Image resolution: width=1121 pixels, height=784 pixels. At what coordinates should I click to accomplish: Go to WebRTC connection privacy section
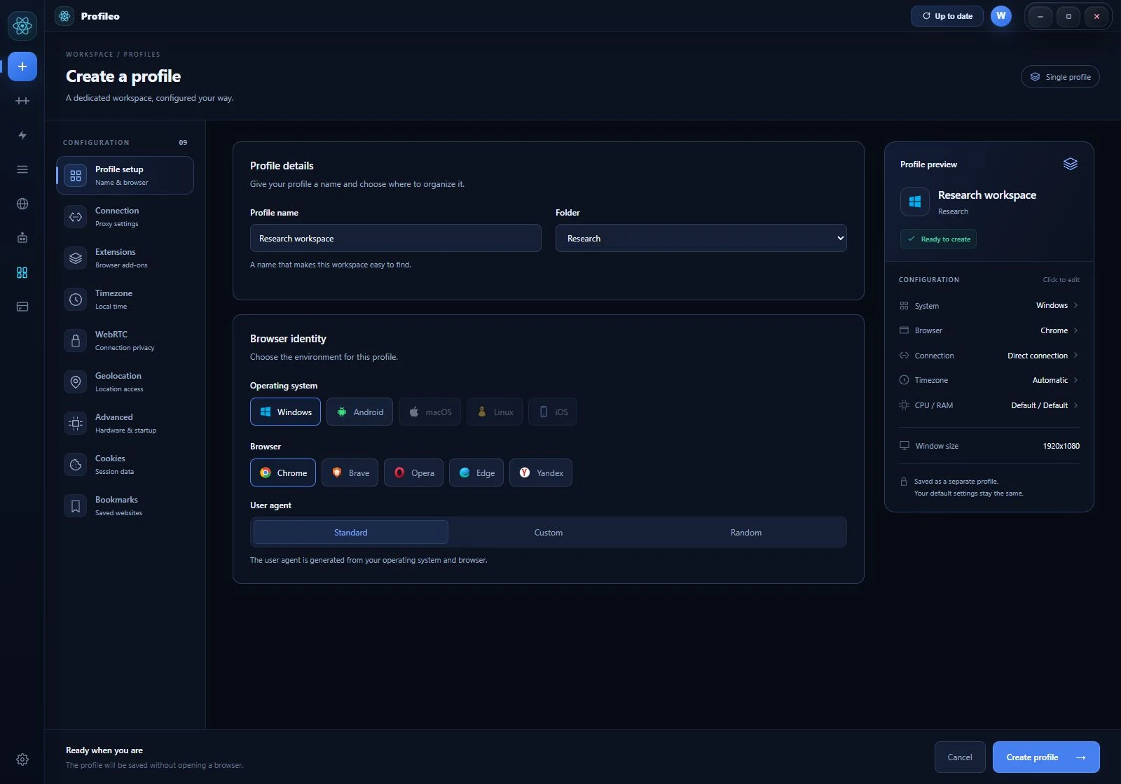[x=125, y=340]
